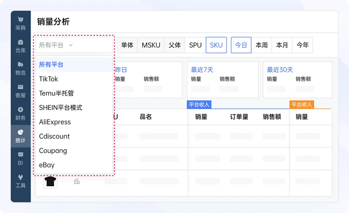The image size is (349, 213).
Task: Toggle the 今日 time range option
Action: tap(241, 45)
